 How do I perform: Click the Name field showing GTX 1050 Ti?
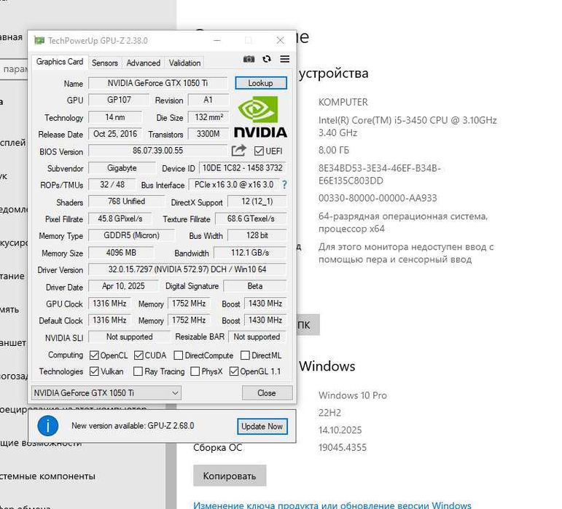coord(157,83)
